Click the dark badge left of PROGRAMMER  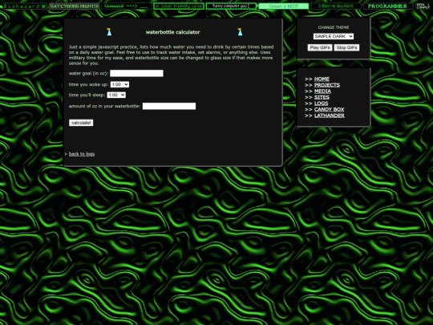[336, 6]
